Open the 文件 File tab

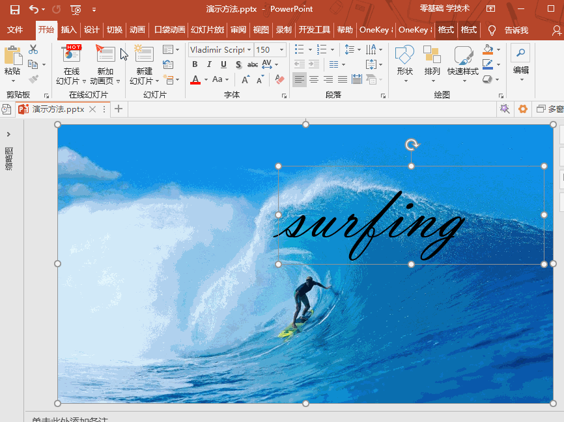15,30
